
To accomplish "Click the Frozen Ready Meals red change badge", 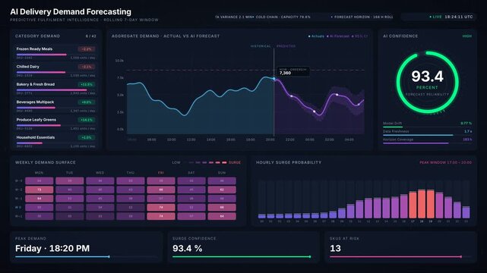I will click(x=87, y=49).
